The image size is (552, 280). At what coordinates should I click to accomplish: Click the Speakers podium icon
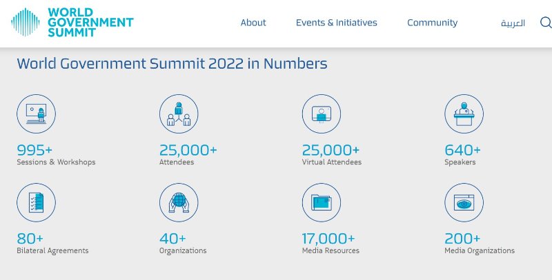464,114
